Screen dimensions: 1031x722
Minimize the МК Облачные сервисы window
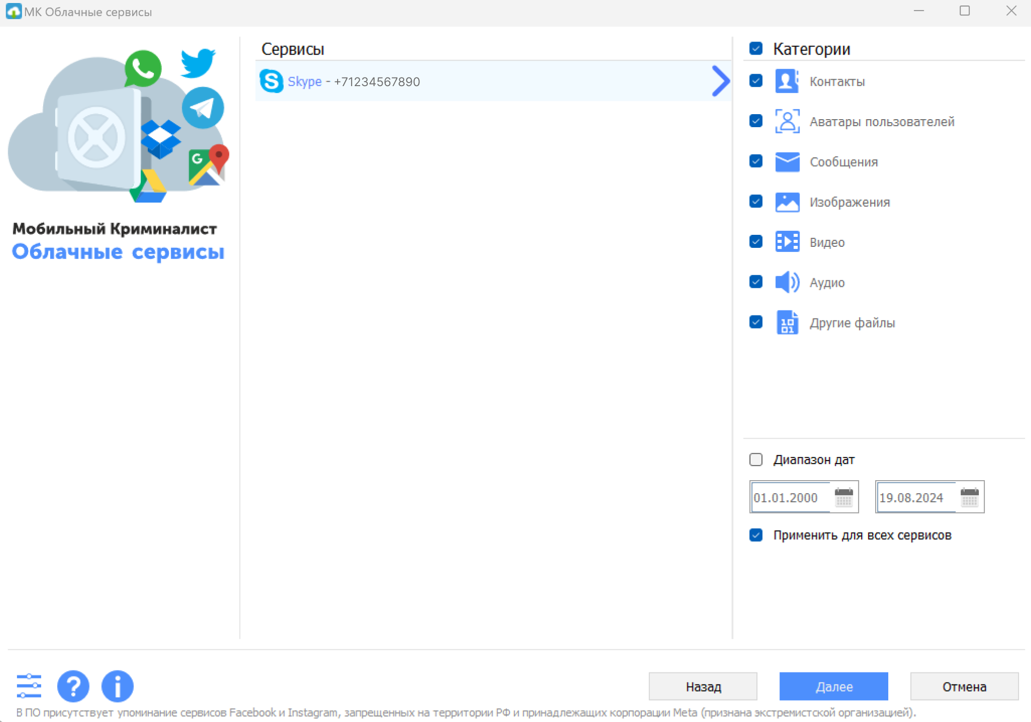(918, 11)
